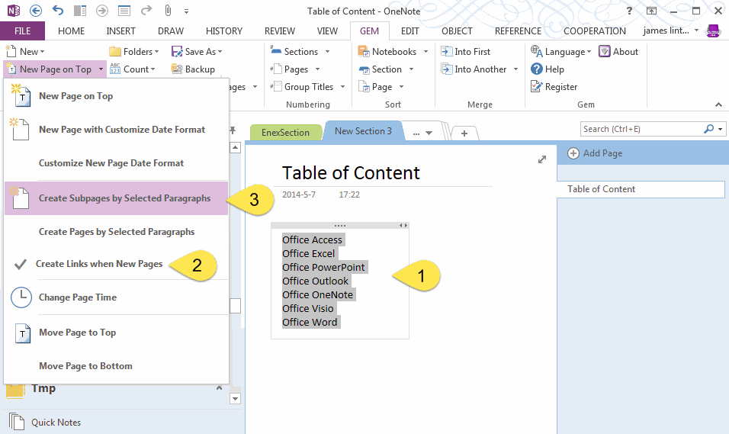Click the About icon in Gem group
The image size is (729, 434).
[x=605, y=52]
